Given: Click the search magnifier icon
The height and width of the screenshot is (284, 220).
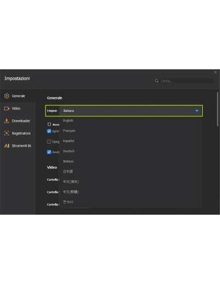Looking at the screenshot, I should pos(156,81).
